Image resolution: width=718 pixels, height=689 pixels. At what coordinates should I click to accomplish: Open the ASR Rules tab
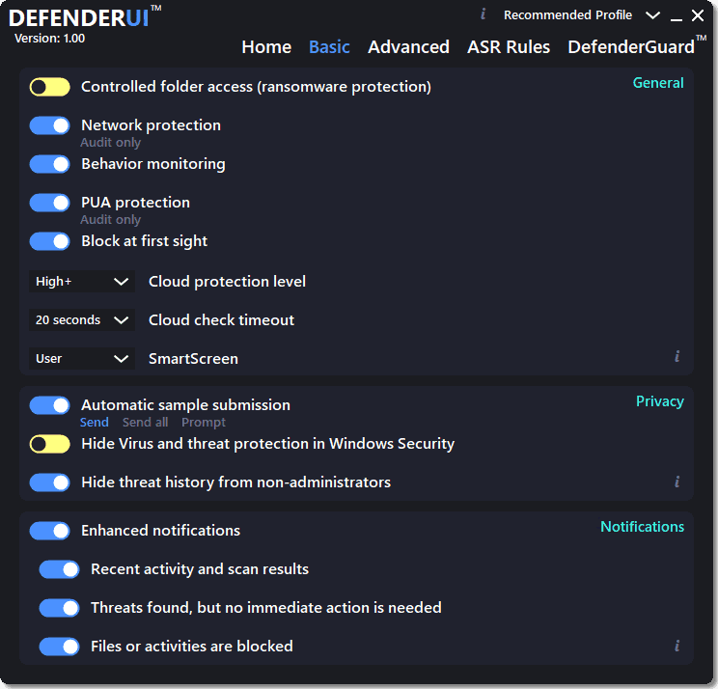tap(509, 47)
